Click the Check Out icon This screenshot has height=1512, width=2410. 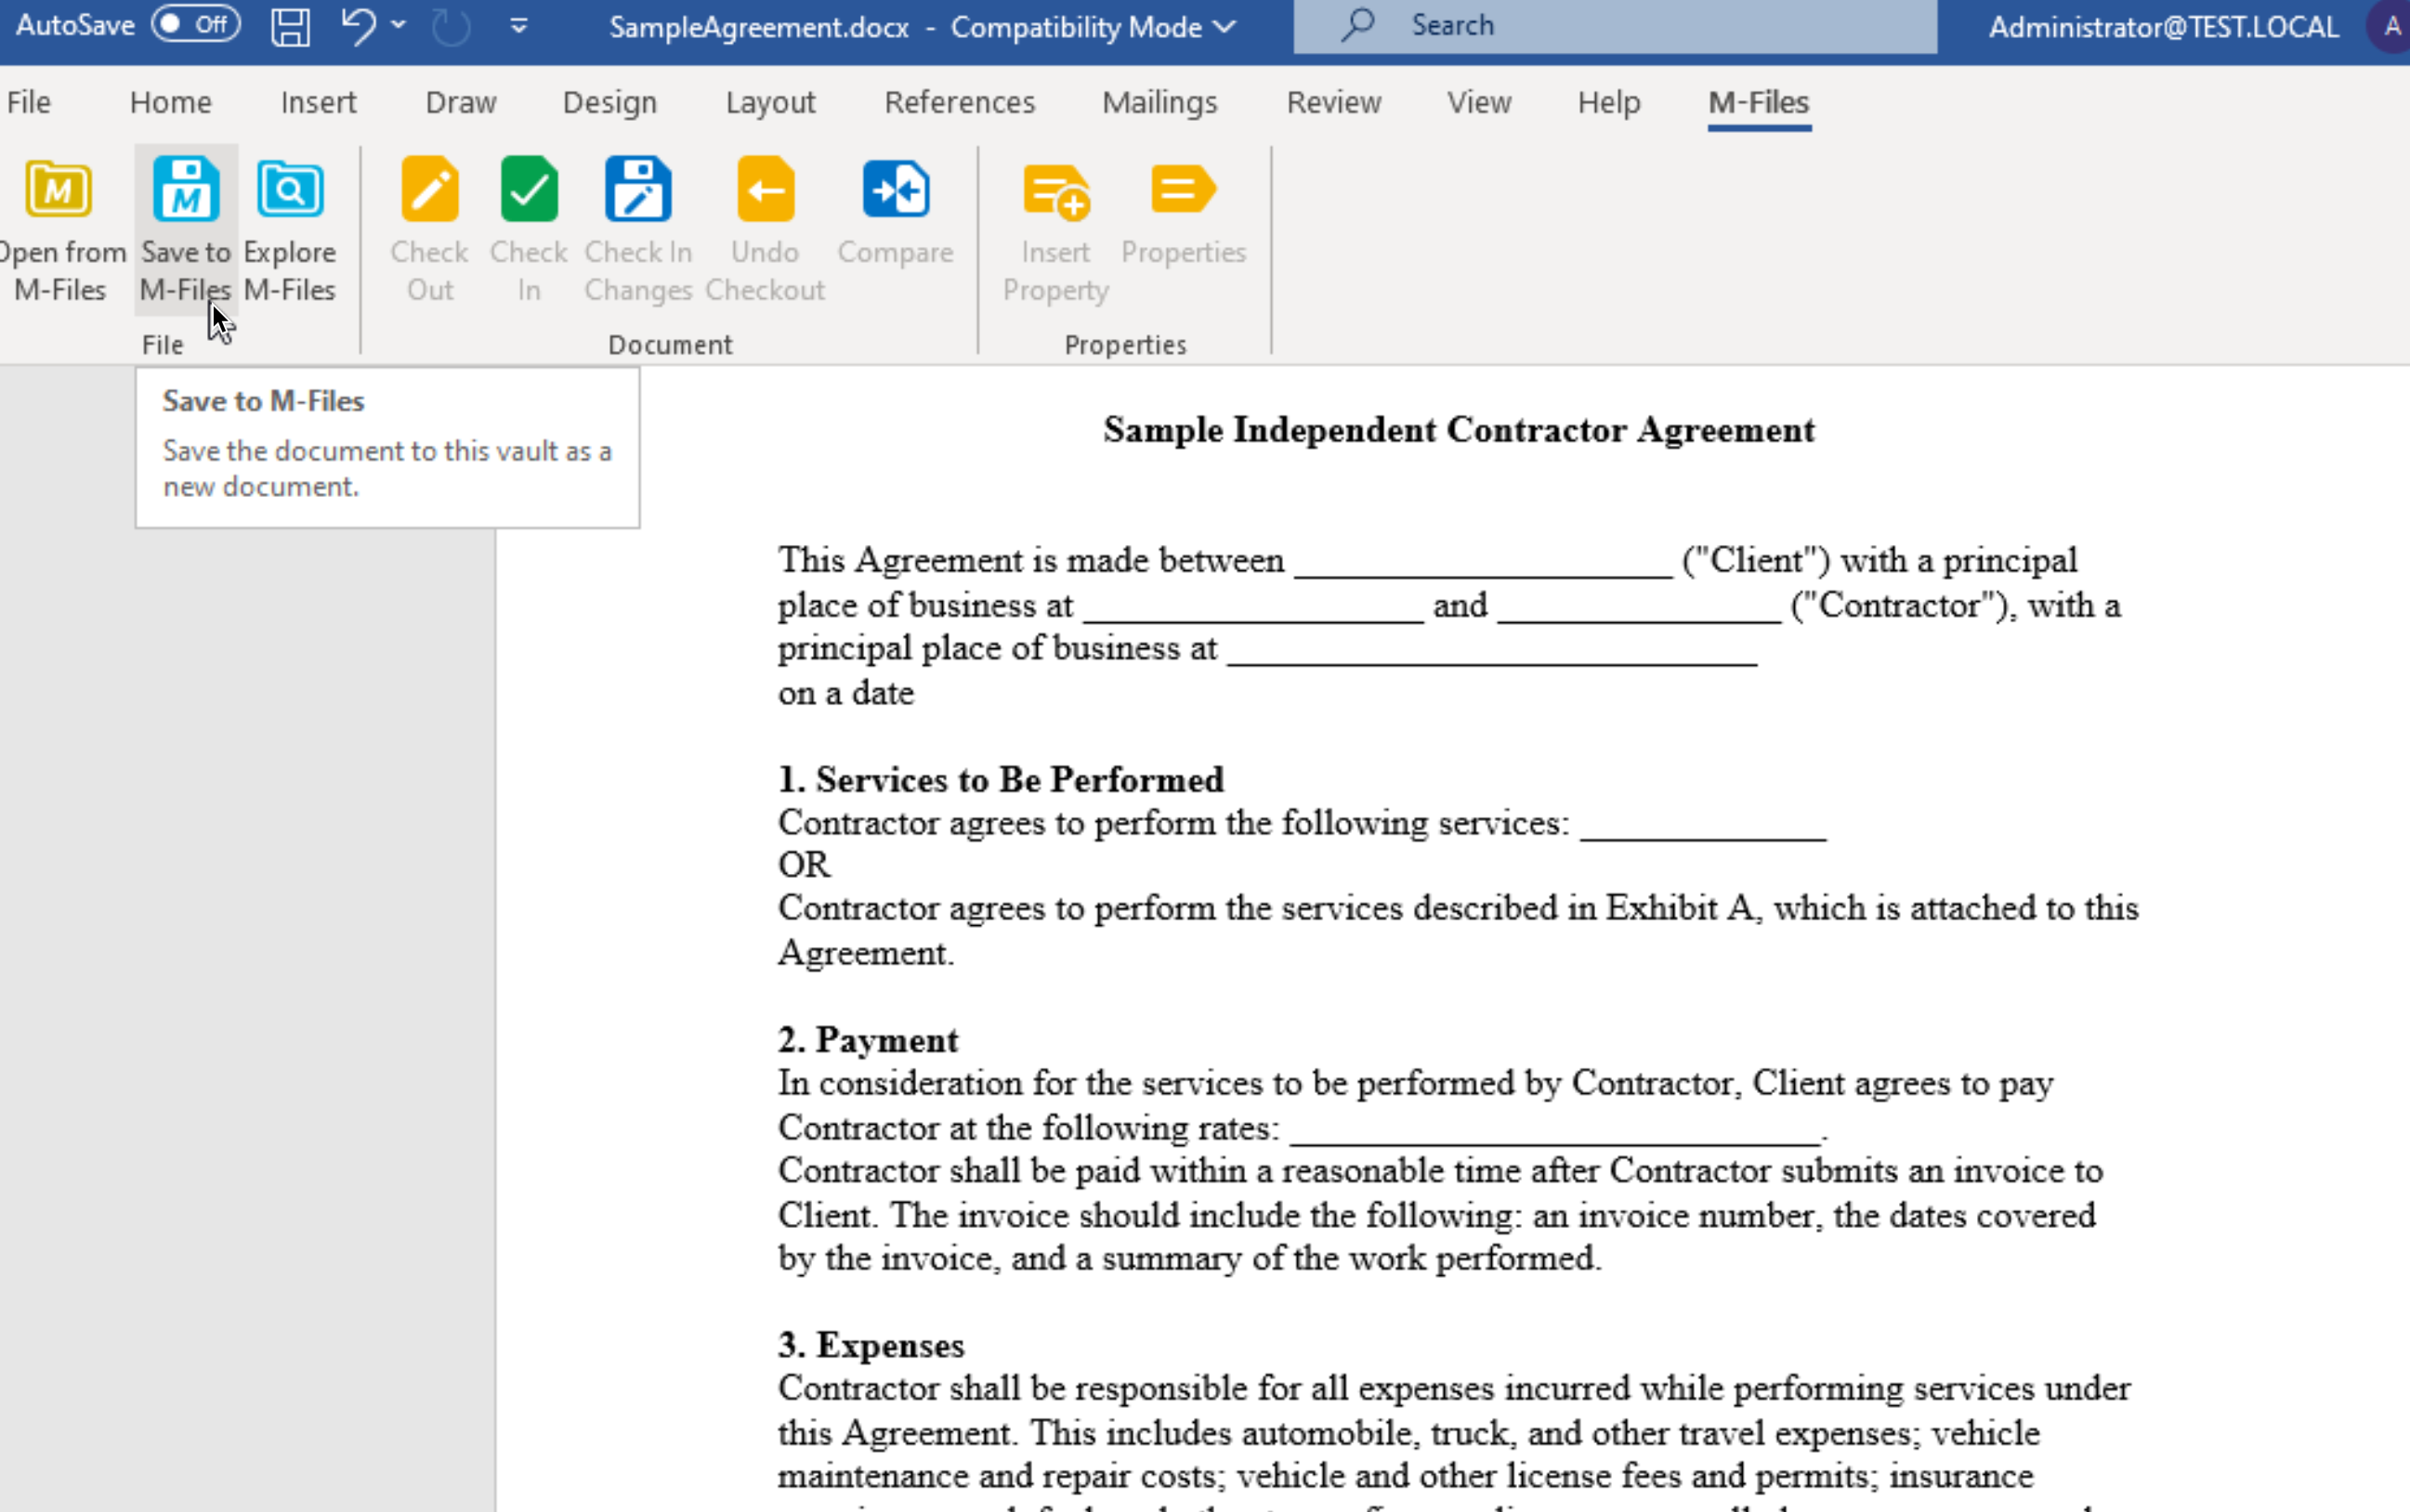click(429, 190)
